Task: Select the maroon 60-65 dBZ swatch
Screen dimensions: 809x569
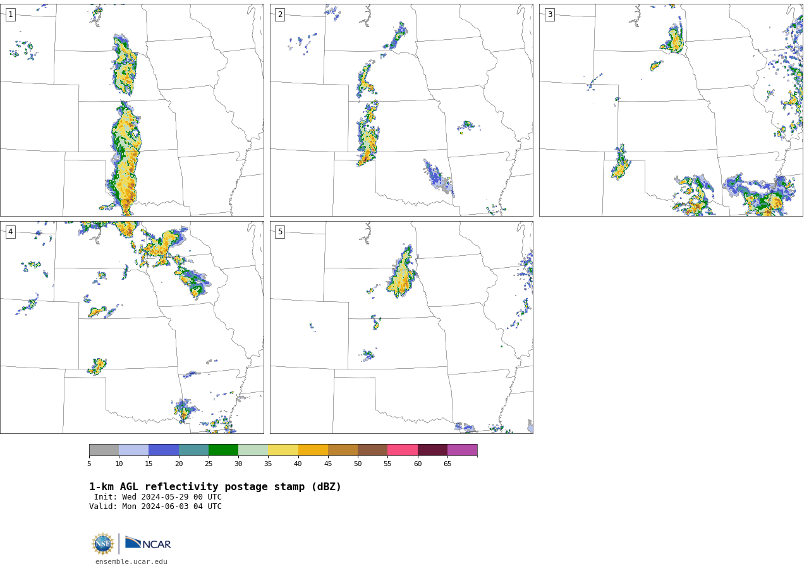Action: tap(432, 450)
